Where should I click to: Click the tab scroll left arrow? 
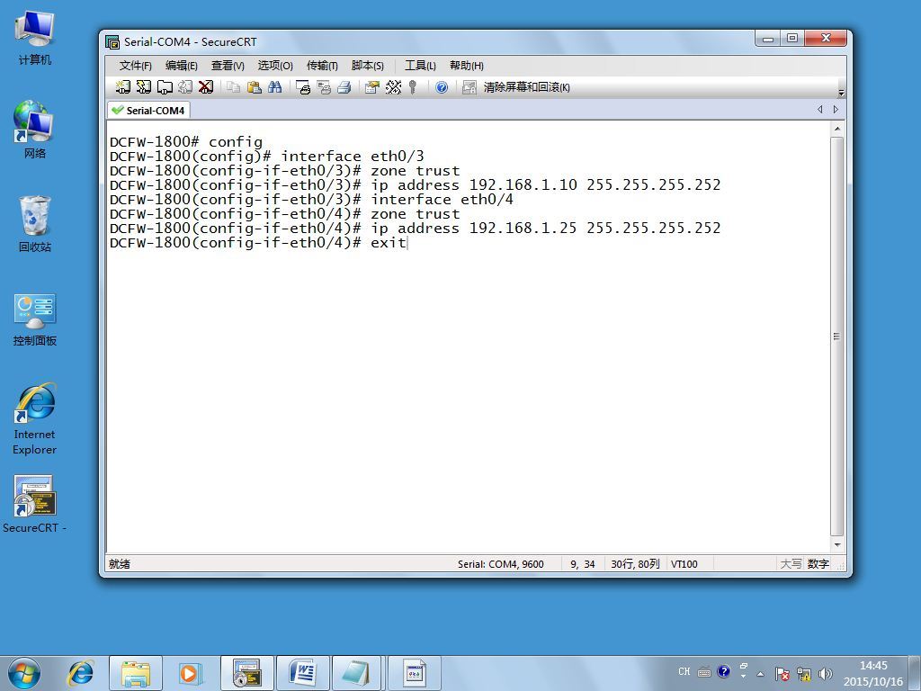[820, 109]
